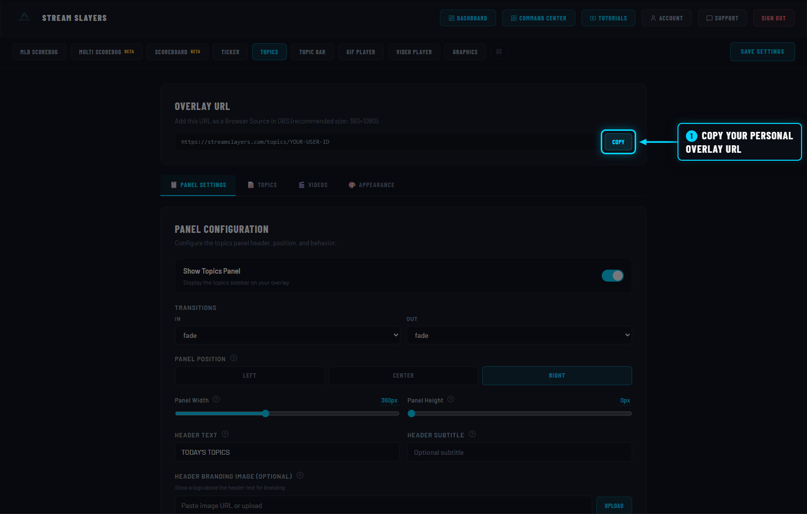Adjust the Panel Height slider handle

pyautogui.click(x=411, y=413)
